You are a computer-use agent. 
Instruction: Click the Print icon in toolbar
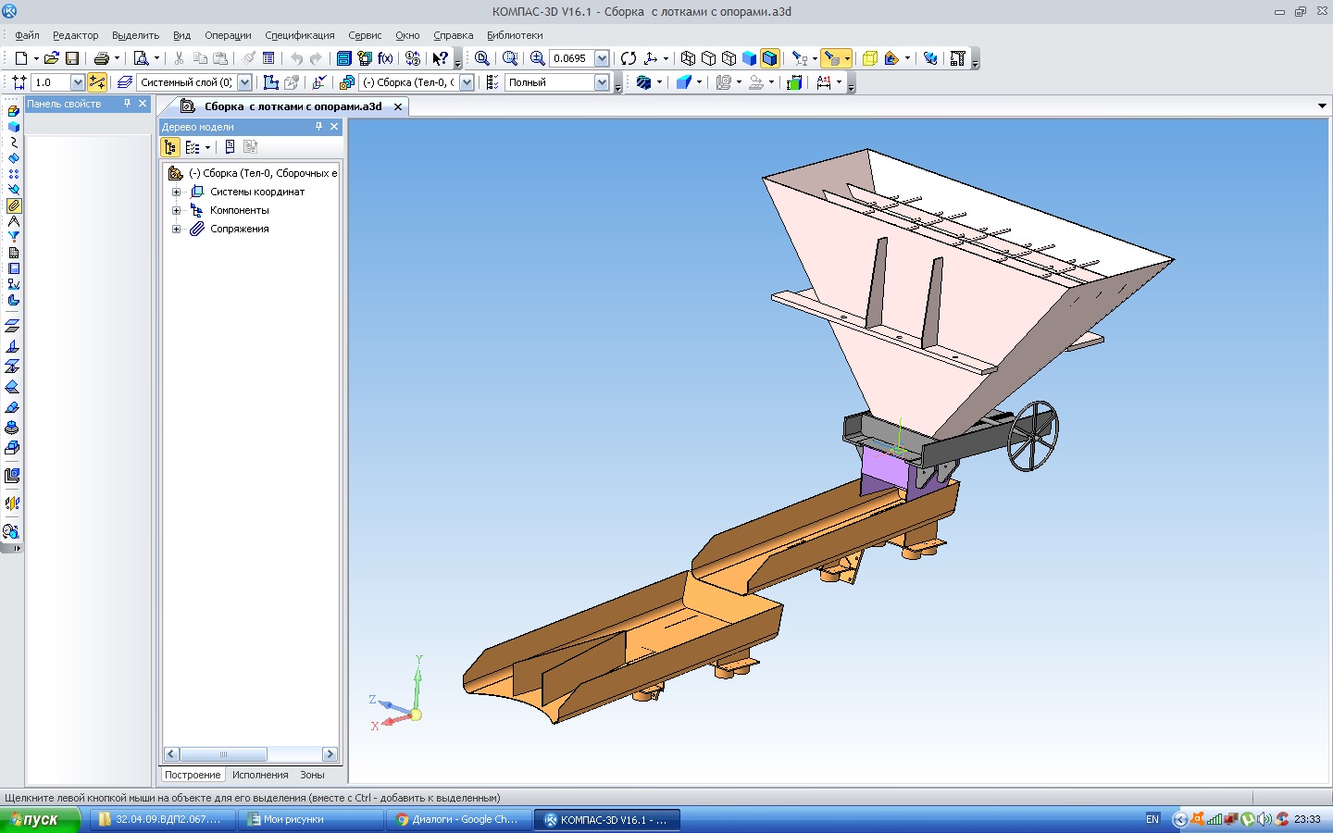102,58
